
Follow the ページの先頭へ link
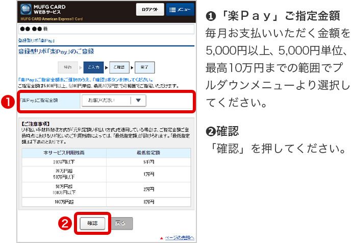(179, 238)
